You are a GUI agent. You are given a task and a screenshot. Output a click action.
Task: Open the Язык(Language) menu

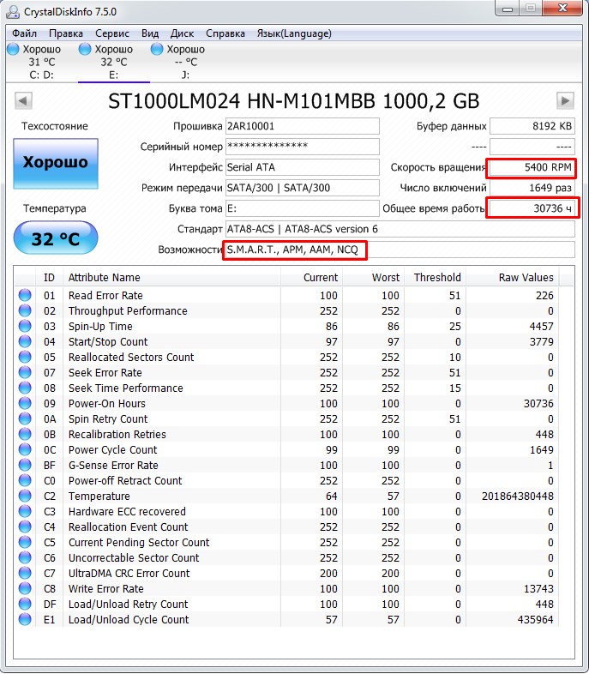(294, 33)
